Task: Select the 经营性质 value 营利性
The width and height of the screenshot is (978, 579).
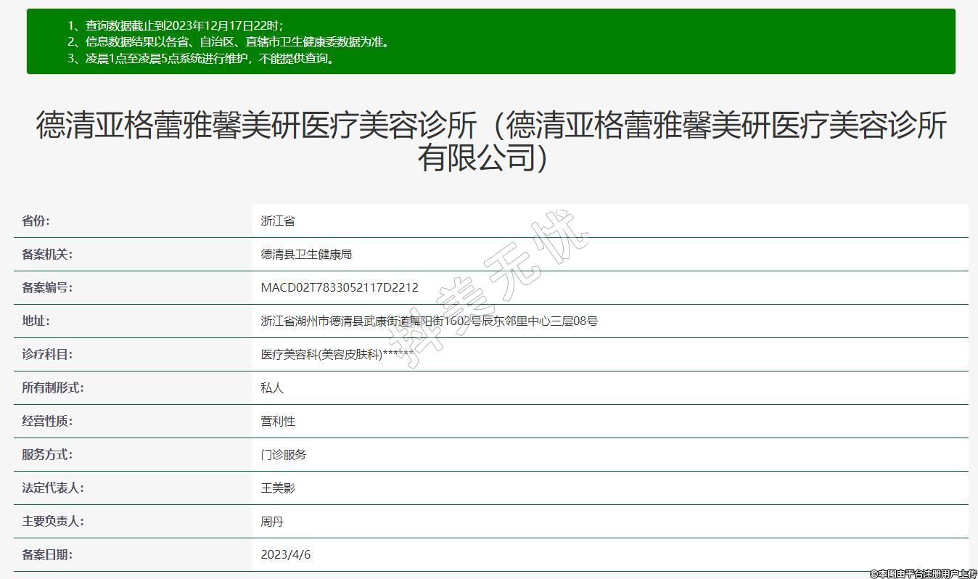Action: click(278, 422)
